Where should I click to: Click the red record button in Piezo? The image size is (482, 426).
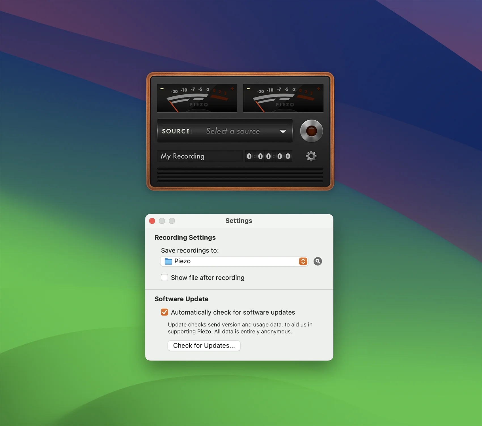pyautogui.click(x=311, y=131)
